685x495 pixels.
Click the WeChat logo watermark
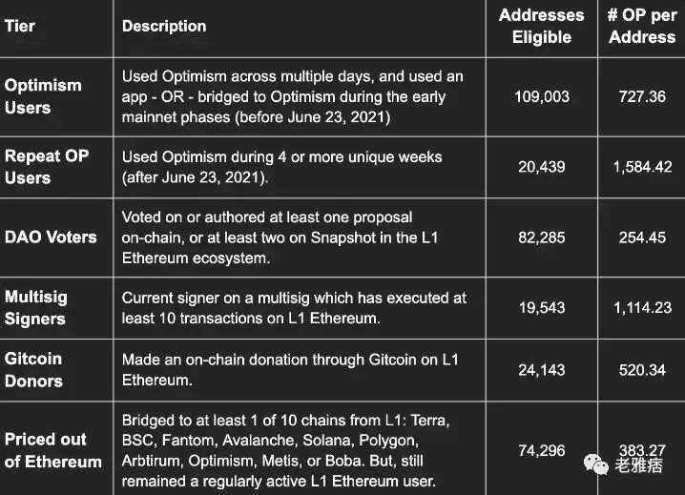click(x=598, y=465)
